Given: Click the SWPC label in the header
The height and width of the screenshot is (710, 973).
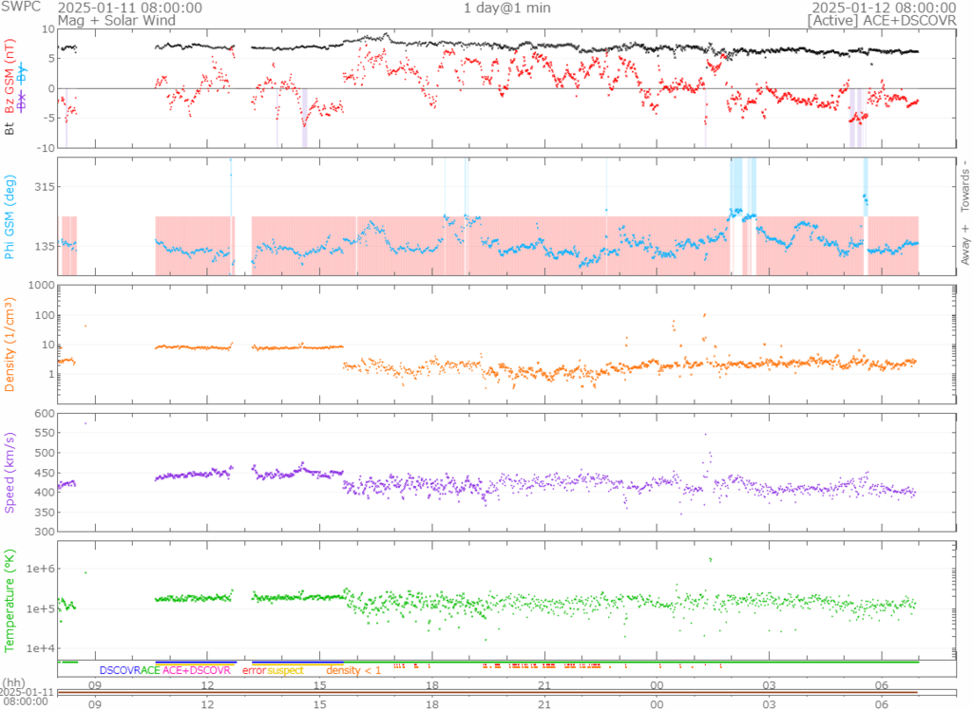Looking at the screenshot, I should (x=19, y=8).
